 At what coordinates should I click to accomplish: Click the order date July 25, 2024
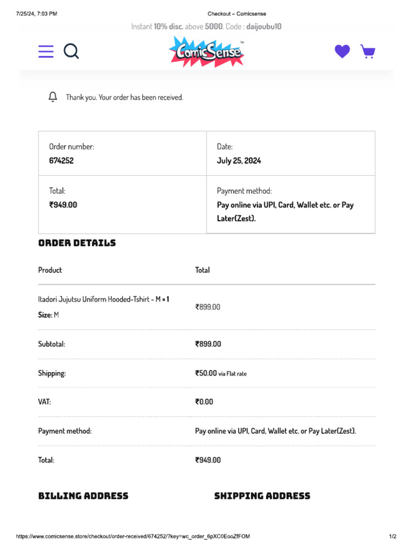click(x=239, y=161)
